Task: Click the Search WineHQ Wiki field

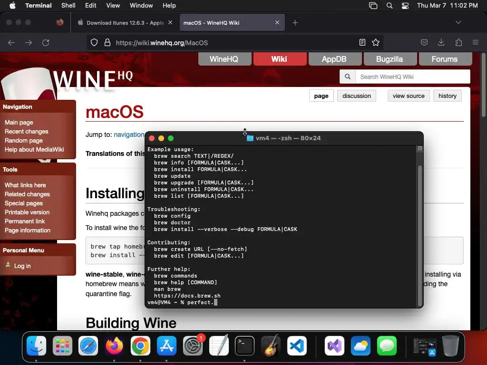Action: click(413, 77)
